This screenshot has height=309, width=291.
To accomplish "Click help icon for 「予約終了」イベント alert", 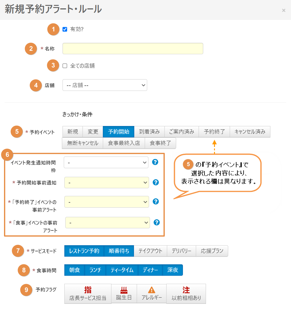I will [156, 201].
